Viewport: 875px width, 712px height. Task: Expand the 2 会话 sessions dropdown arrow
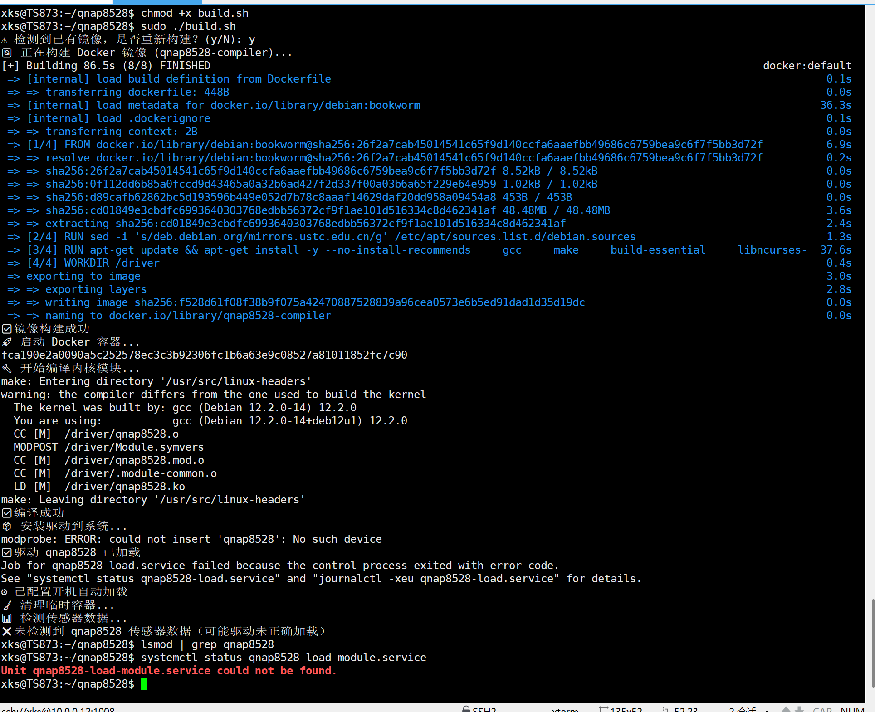point(767,710)
